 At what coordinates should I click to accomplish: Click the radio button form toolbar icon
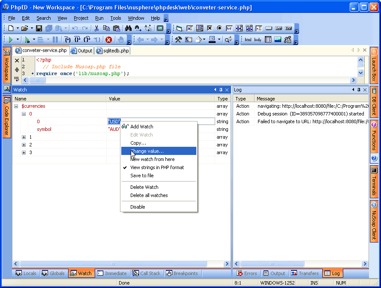219,28
